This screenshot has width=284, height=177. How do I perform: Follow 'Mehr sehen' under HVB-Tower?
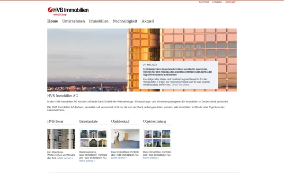coord(65,158)
